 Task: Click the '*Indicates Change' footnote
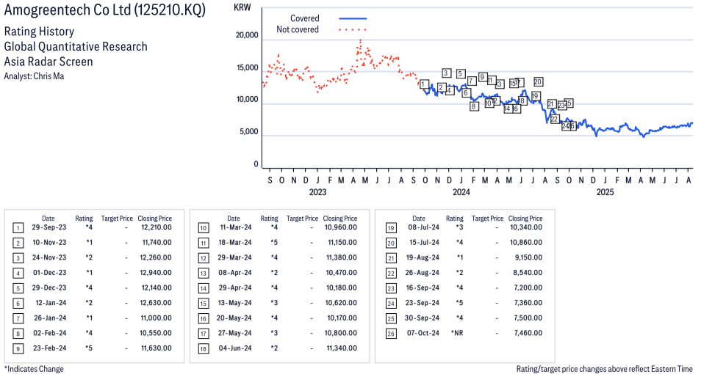click(34, 369)
